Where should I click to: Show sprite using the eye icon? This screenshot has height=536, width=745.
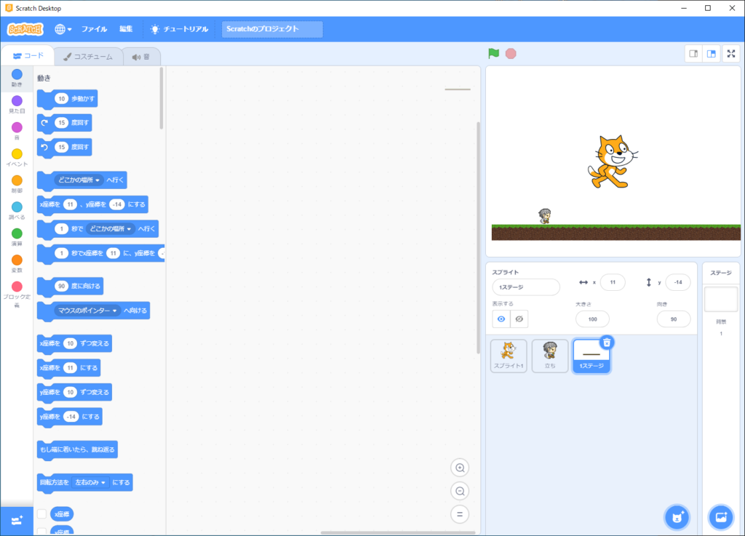(501, 319)
